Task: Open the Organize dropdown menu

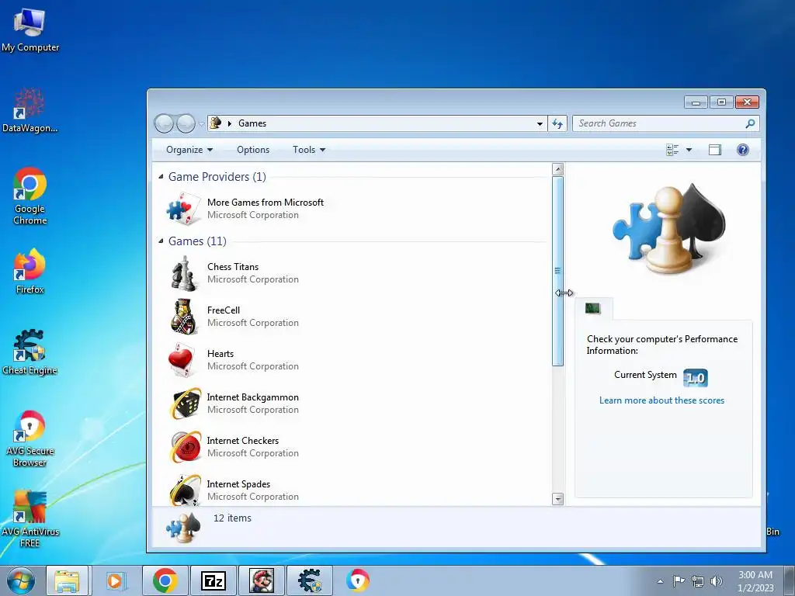Action: click(189, 150)
